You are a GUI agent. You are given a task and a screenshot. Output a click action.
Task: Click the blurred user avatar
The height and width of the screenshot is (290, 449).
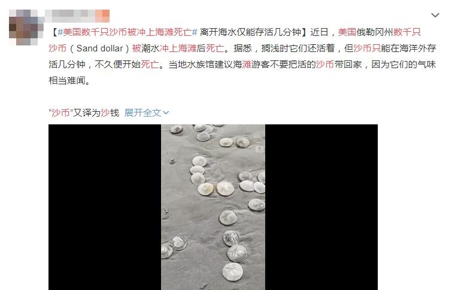pos(24,27)
